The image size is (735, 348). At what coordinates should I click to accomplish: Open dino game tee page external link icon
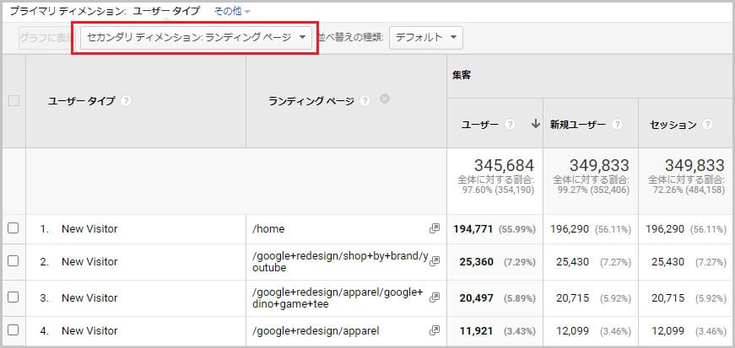(x=435, y=297)
